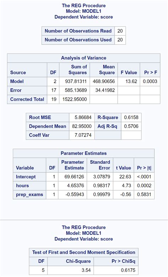The width and height of the screenshot is (168, 277).
Task: Click the 't Value' column header
Action: pos(123,168)
